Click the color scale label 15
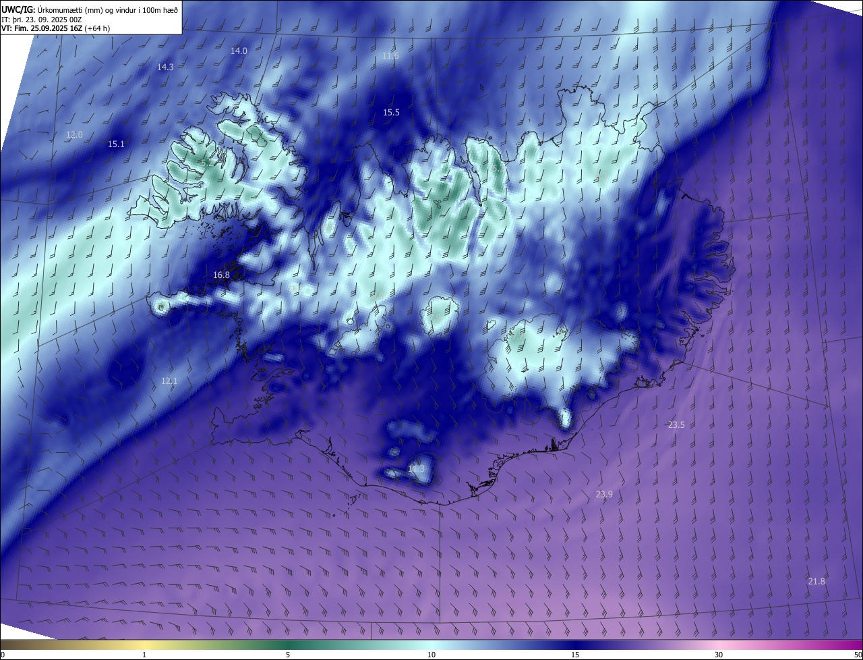Viewport: 863px width, 660px height. point(575,655)
